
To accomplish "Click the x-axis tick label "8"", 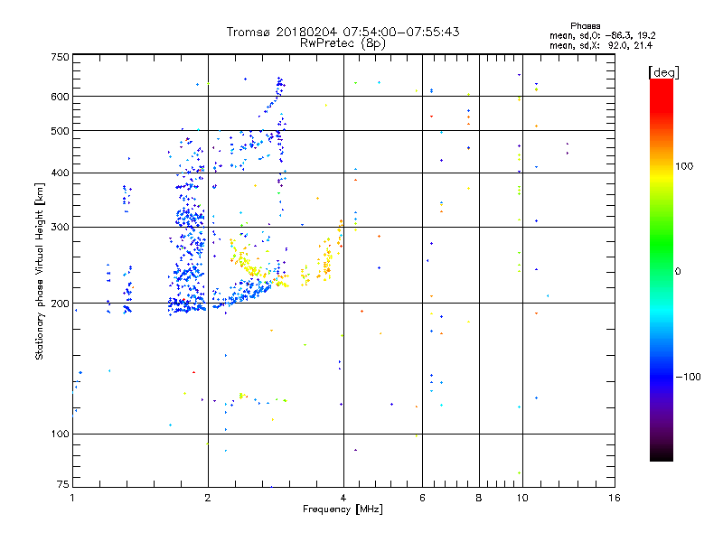I will [x=479, y=498].
